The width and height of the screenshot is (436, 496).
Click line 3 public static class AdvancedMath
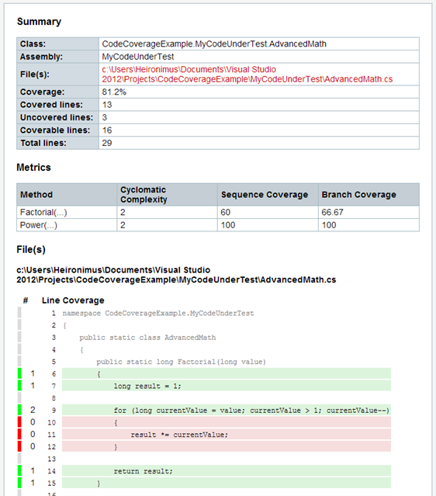(147, 338)
